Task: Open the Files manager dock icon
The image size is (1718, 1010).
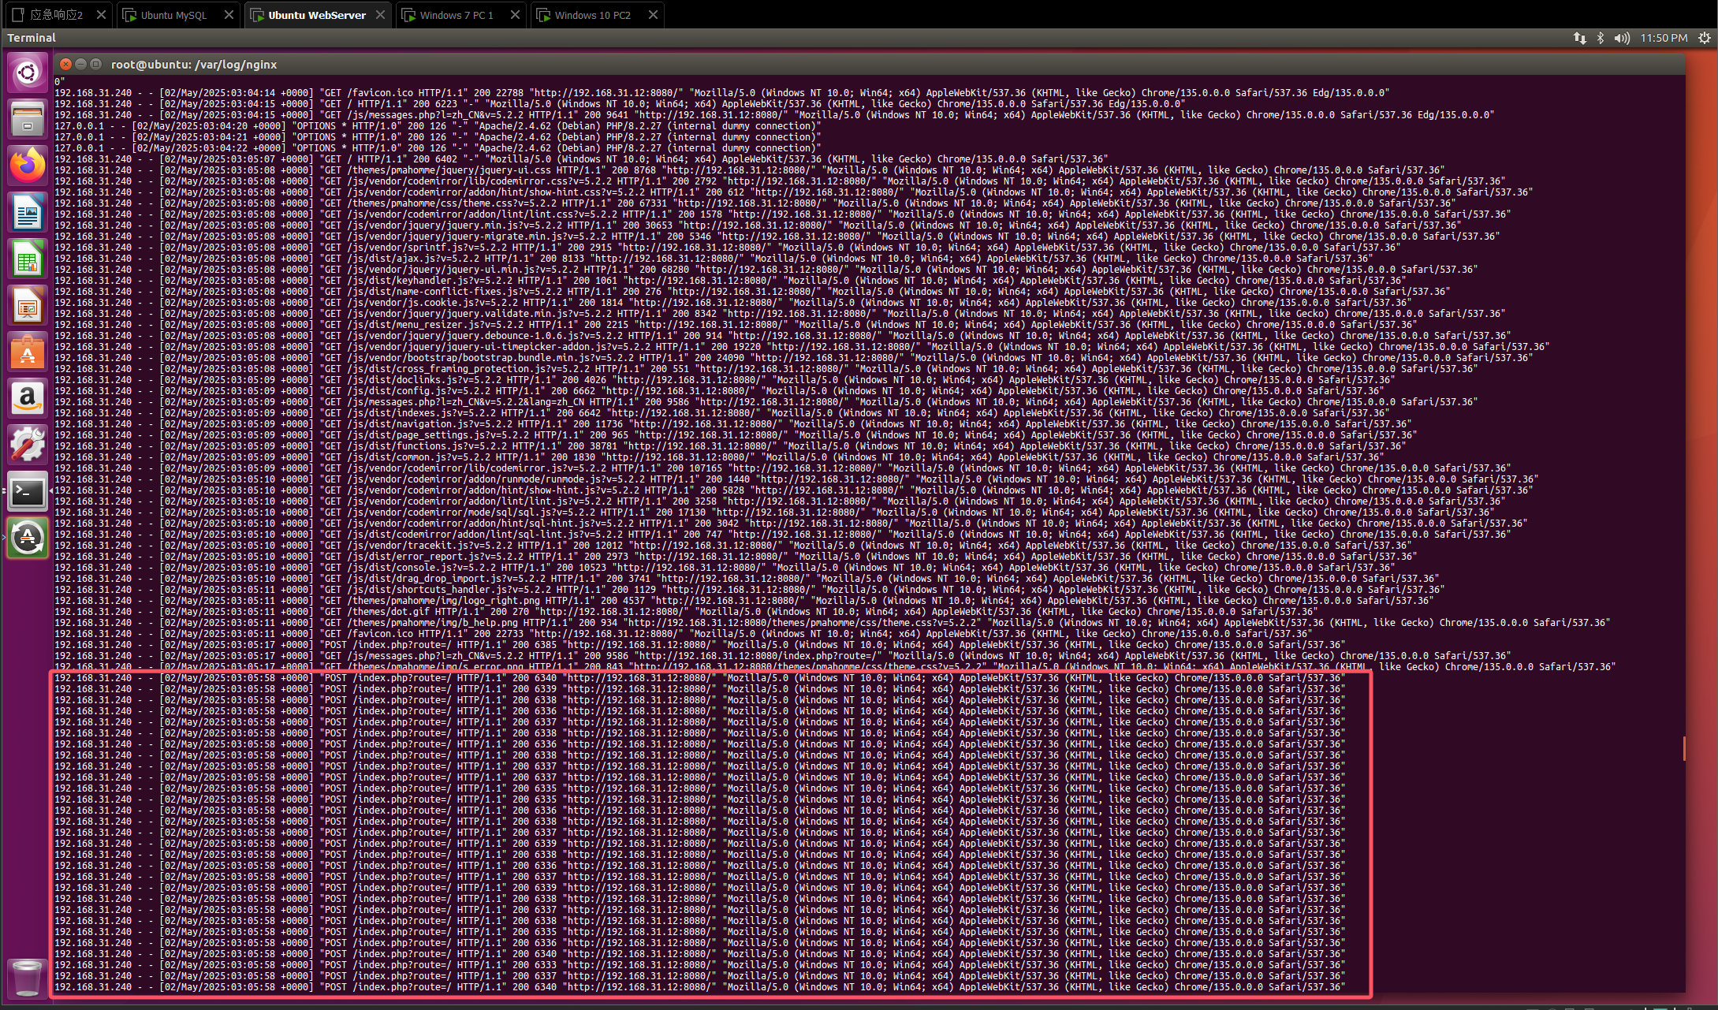Action: pyautogui.click(x=28, y=120)
